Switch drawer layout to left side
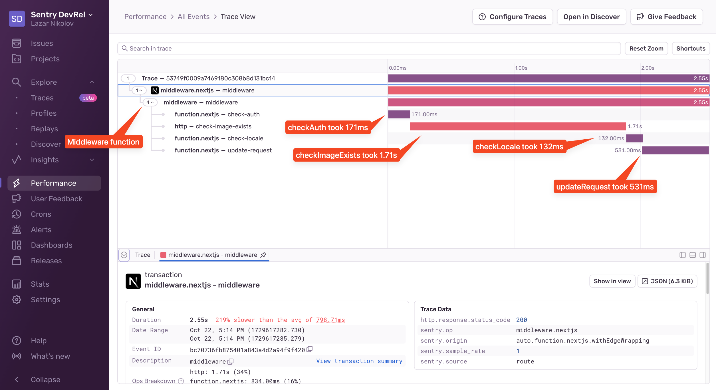 pos(682,255)
